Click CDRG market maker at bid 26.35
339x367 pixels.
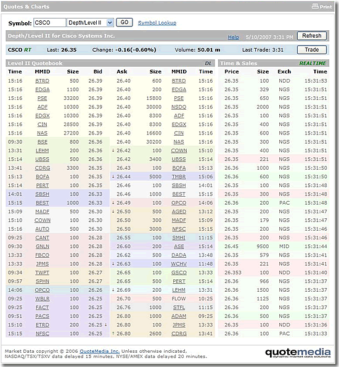43,168
